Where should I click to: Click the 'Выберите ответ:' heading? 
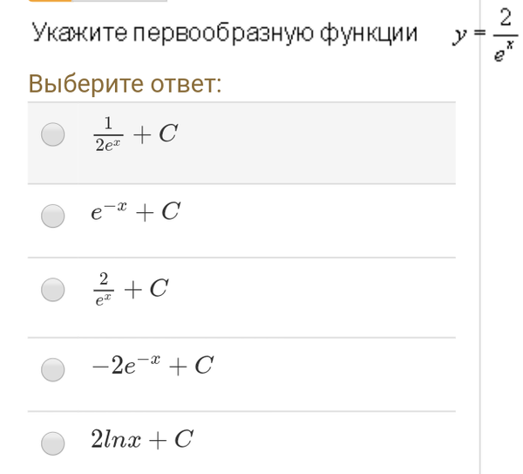tap(125, 84)
